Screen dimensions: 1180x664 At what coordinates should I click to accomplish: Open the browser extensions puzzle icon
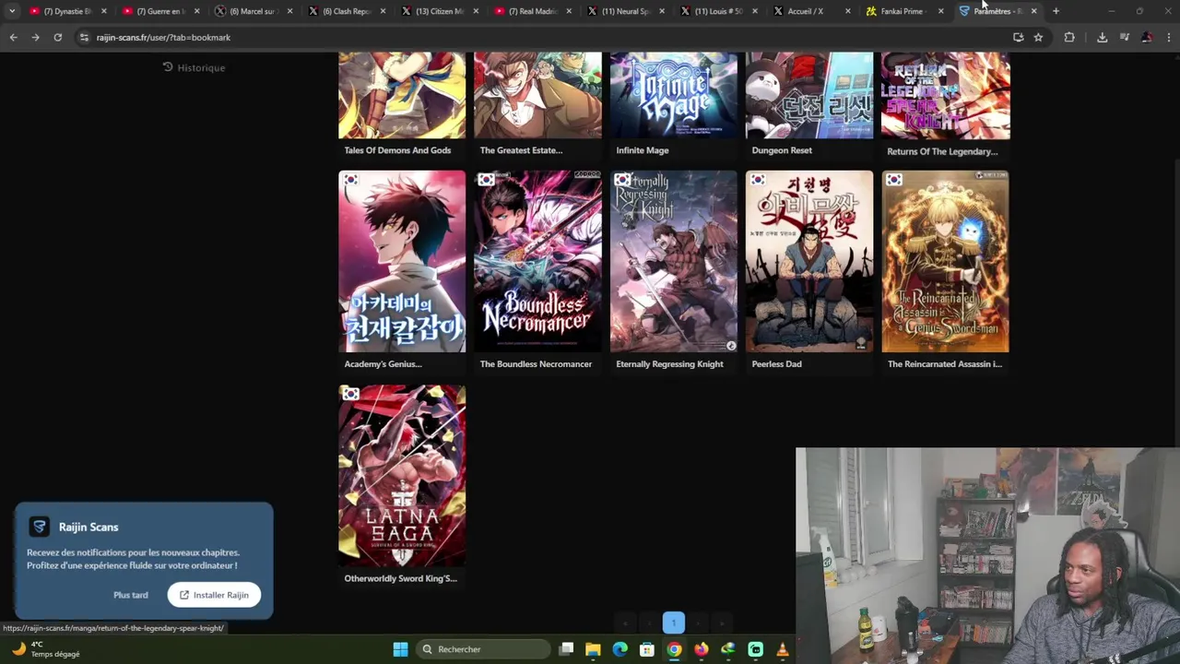[1069, 37]
